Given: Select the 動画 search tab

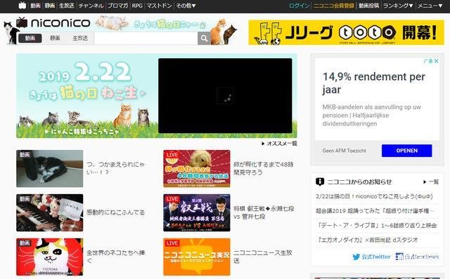Looking at the screenshot, I should [30, 38].
